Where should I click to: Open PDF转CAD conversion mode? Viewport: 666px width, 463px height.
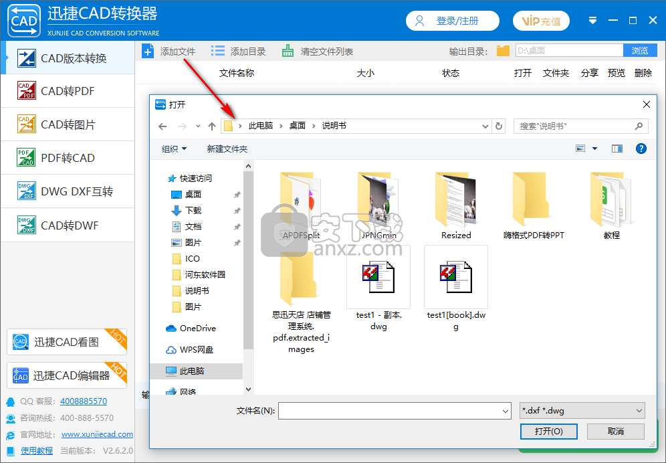point(68,158)
